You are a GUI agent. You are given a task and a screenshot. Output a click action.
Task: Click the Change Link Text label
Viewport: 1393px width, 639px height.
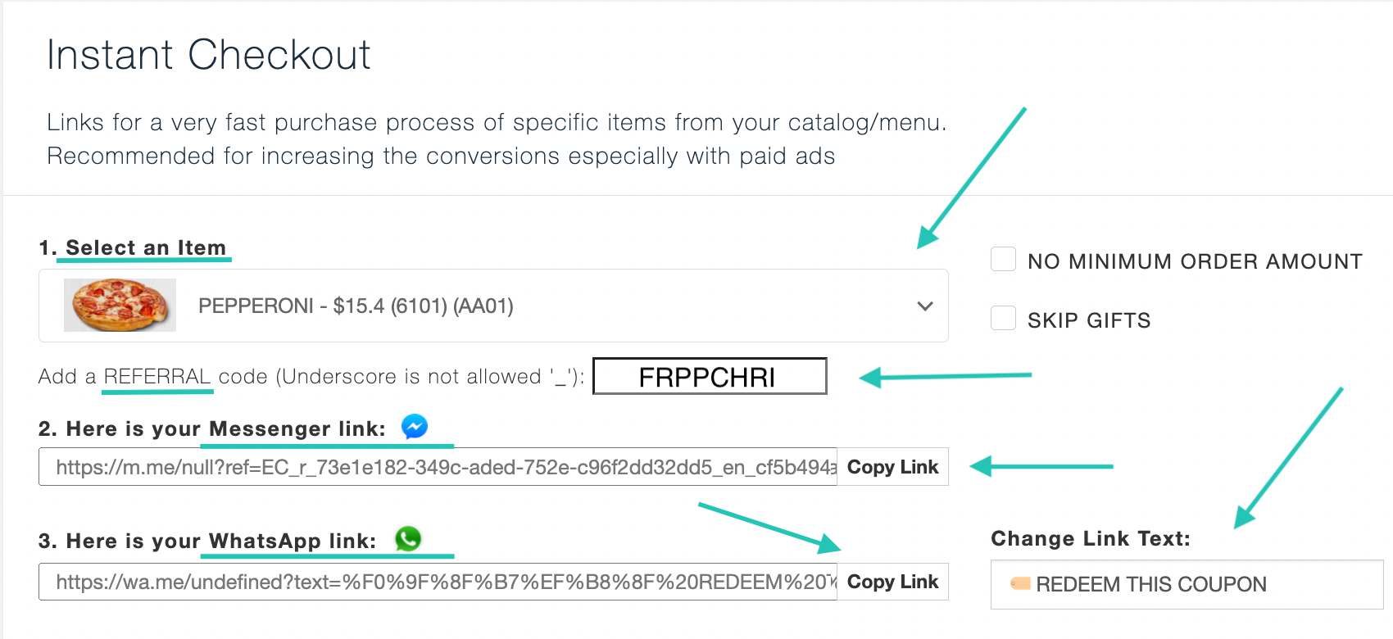1091,538
